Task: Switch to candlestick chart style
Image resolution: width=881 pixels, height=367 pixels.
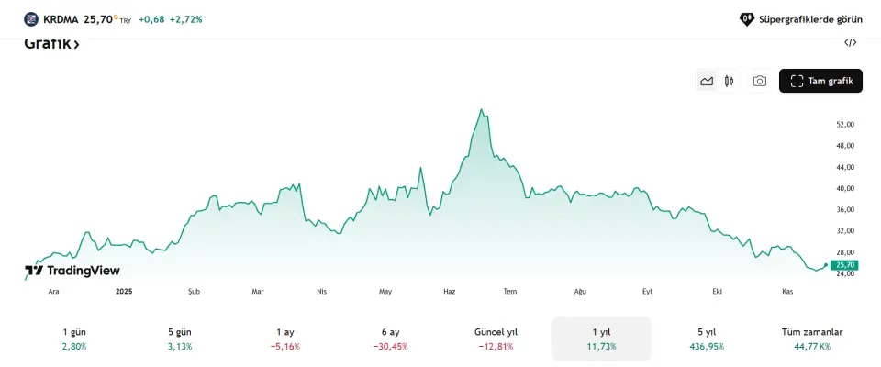Action: click(729, 81)
